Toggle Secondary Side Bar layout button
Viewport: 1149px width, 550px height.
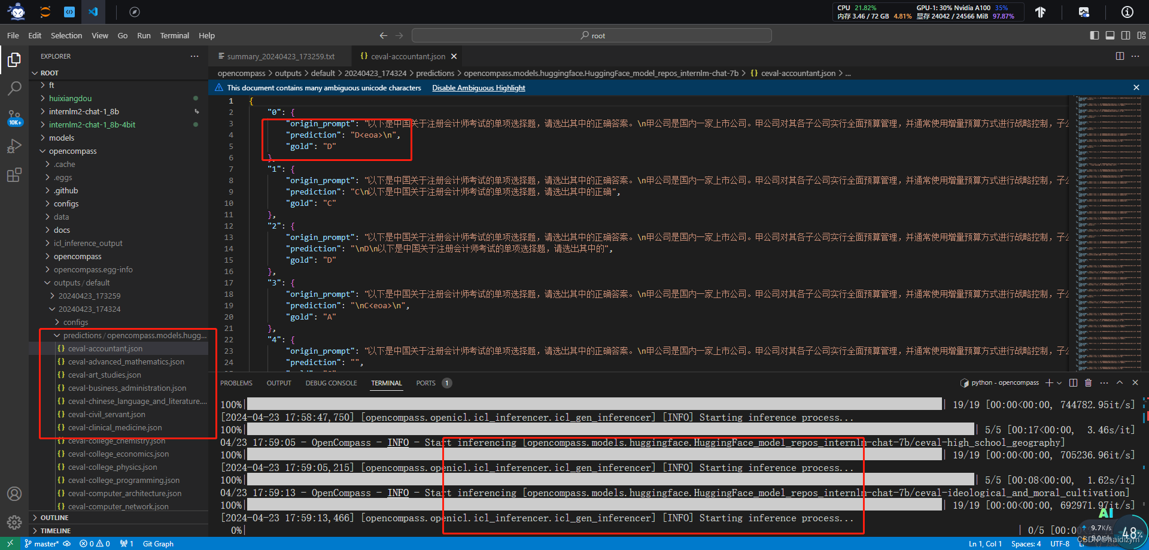click(1126, 35)
